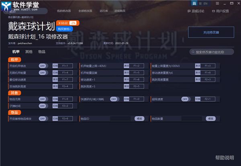Click 切换 button for 无限机甲能量

point(55,73)
